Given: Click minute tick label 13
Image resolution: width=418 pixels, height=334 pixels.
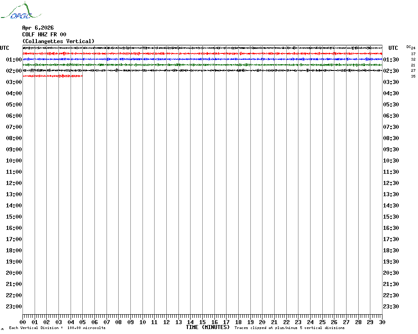Looking at the screenshot, I should tap(178, 322).
